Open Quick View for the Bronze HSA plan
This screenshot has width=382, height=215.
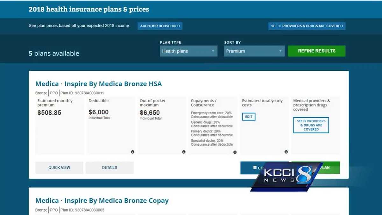tap(59, 168)
